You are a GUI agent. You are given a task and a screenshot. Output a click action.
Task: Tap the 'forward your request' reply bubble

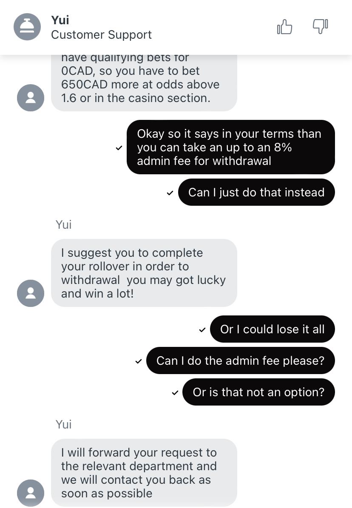(x=144, y=473)
